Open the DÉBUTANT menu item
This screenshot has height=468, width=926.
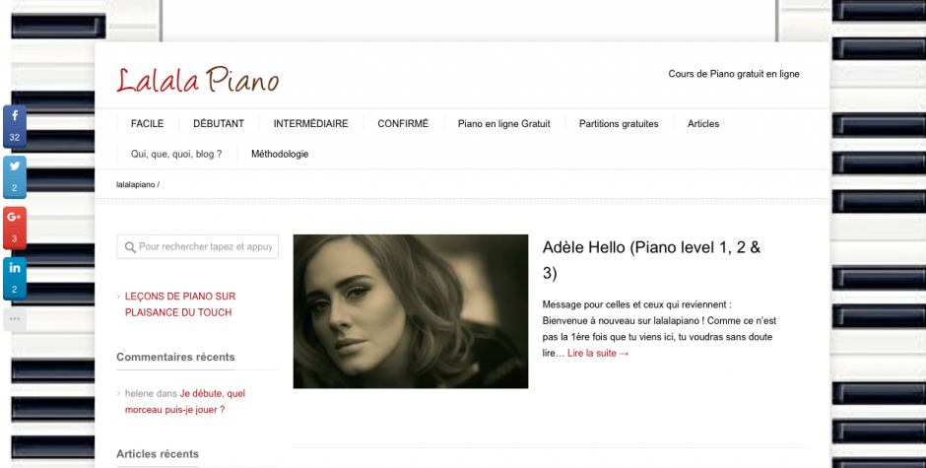click(x=219, y=123)
